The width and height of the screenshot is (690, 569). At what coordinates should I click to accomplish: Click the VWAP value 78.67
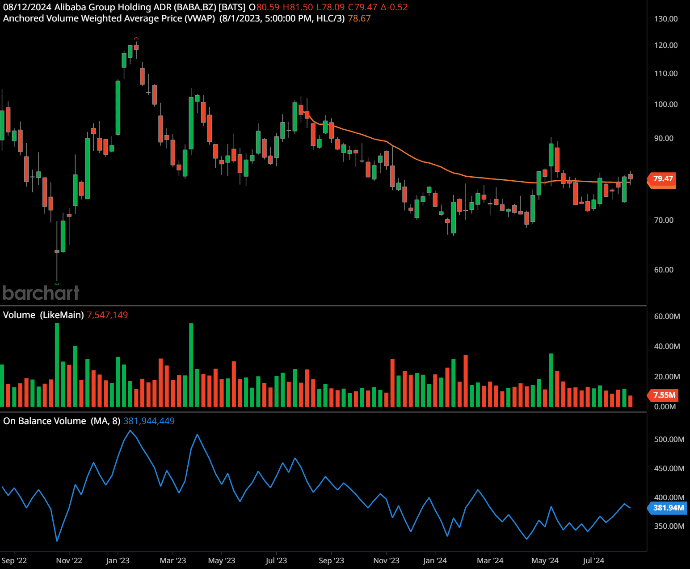pos(359,18)
